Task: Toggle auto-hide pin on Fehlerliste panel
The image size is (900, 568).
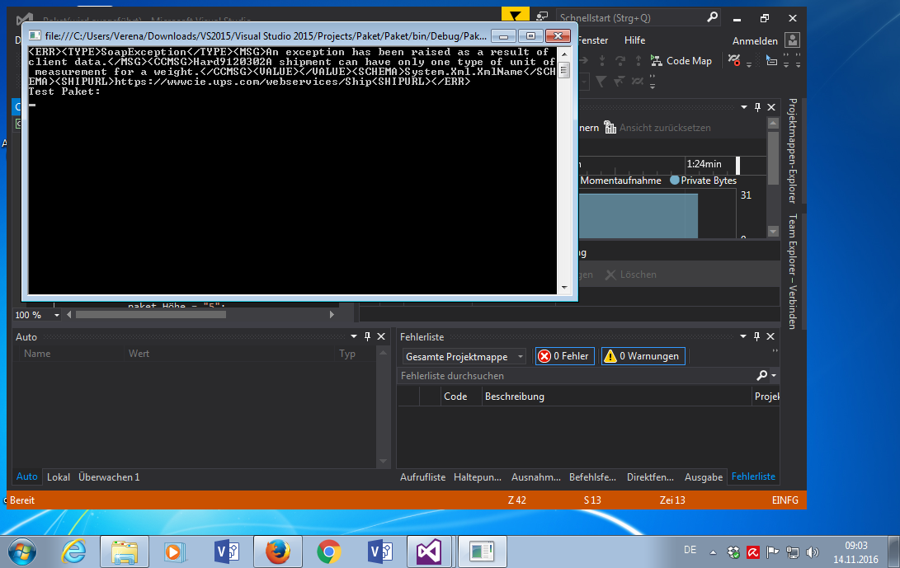Action: click(x=756, y=336)
